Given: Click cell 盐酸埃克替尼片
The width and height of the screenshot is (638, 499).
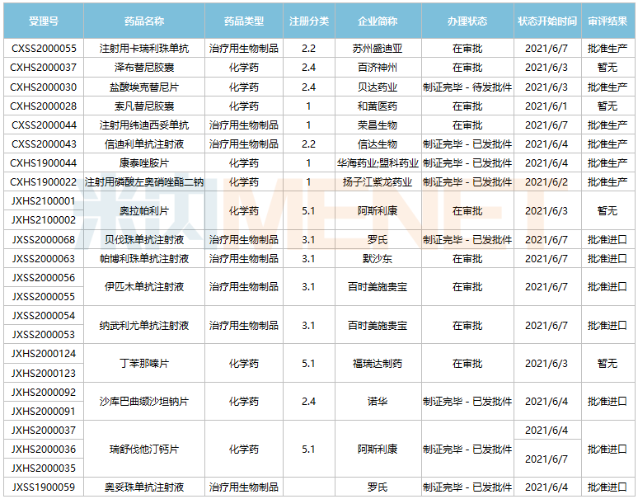Looking at the screenshot, I should point(144,87).
